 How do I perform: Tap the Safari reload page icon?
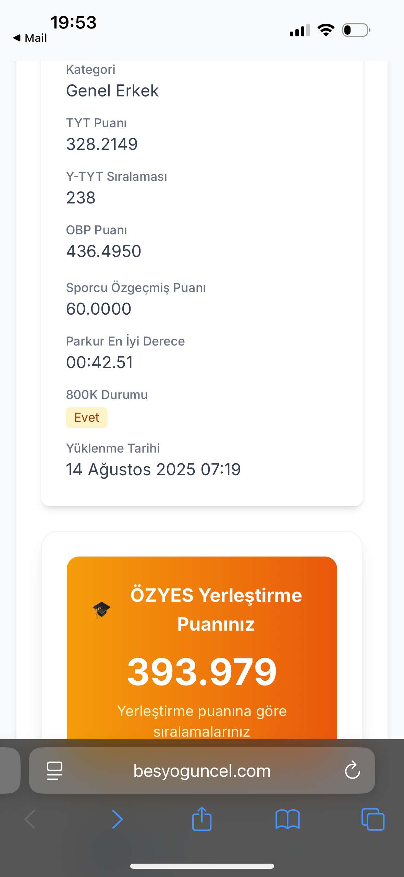click(352, 770)
